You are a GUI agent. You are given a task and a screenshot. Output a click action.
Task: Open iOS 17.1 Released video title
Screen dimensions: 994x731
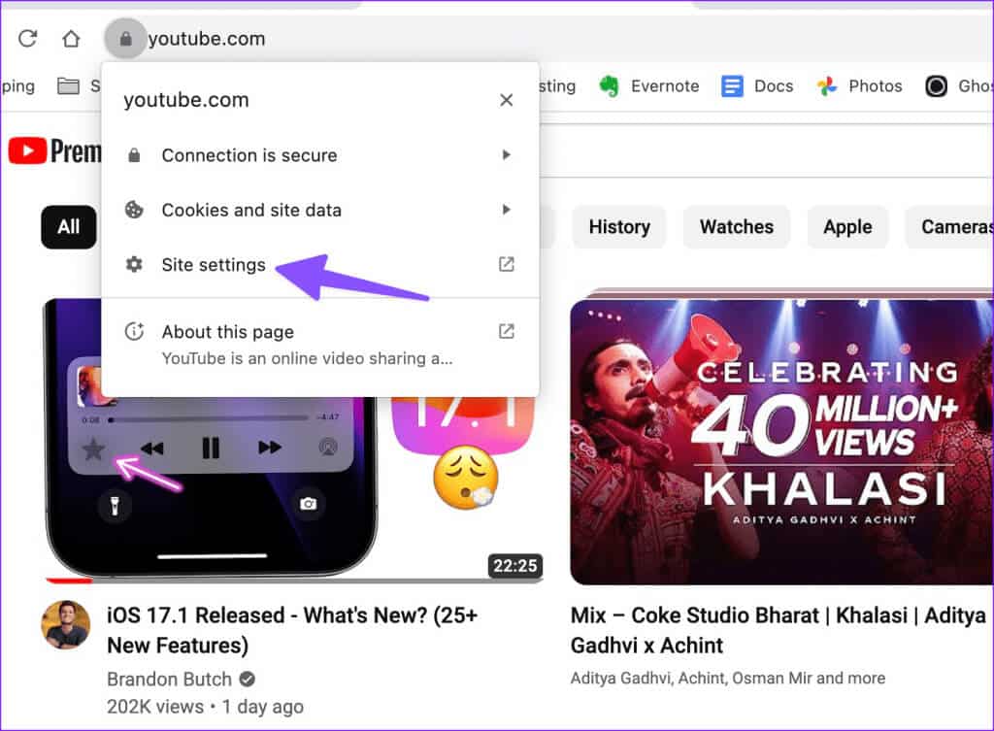coord(292,630)
